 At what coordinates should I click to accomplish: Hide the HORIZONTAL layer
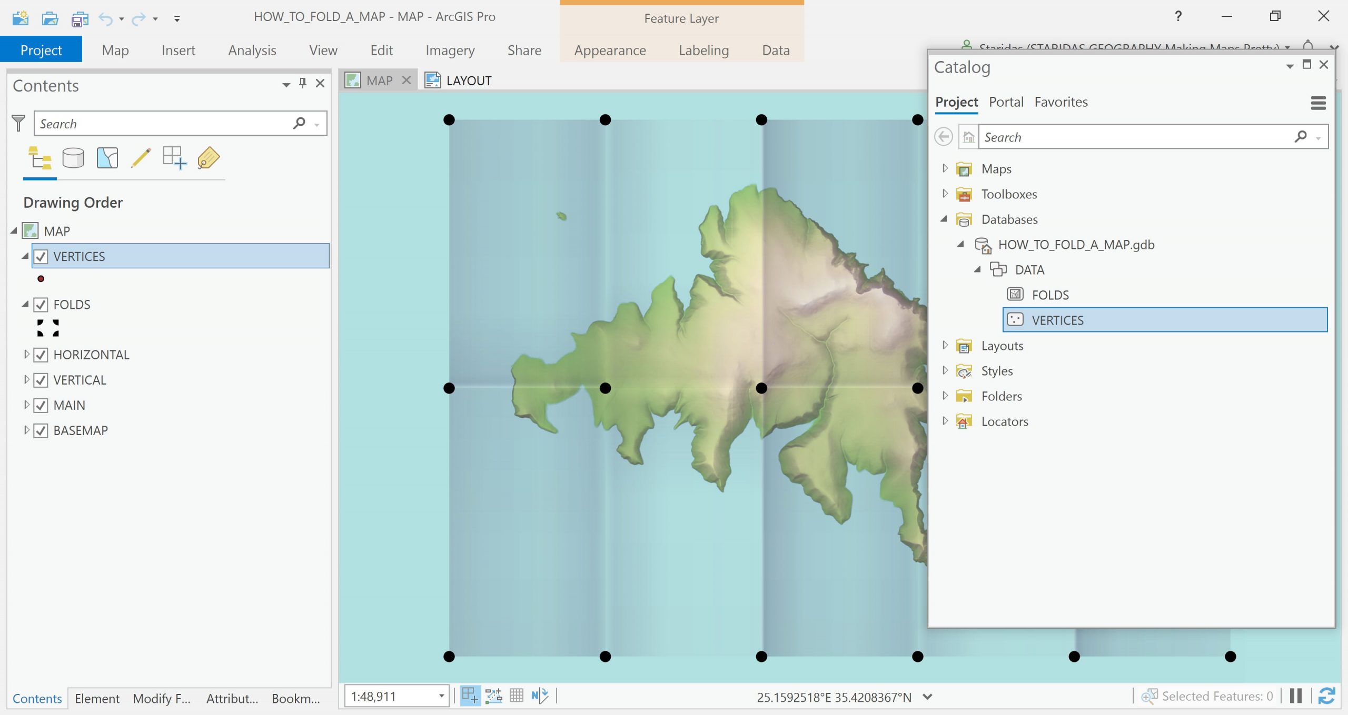41,355
